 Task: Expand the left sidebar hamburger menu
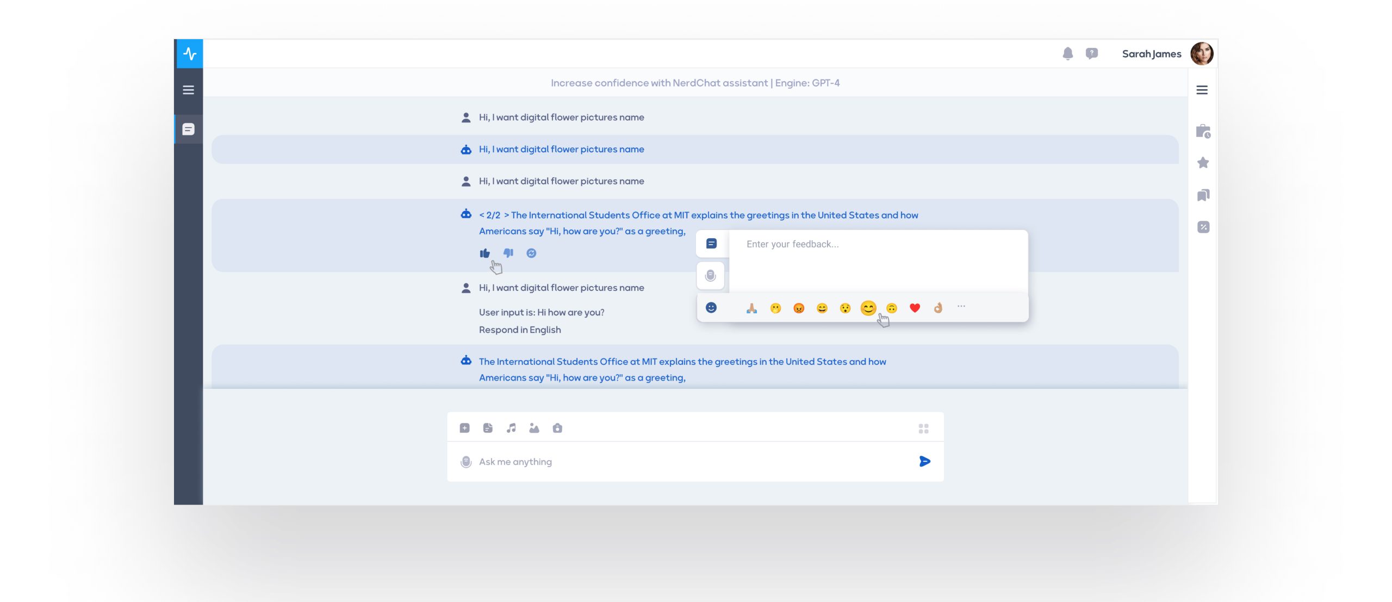click(x=188, y=90)
